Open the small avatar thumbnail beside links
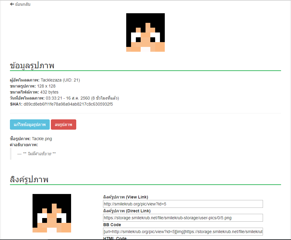 [52, 213]
